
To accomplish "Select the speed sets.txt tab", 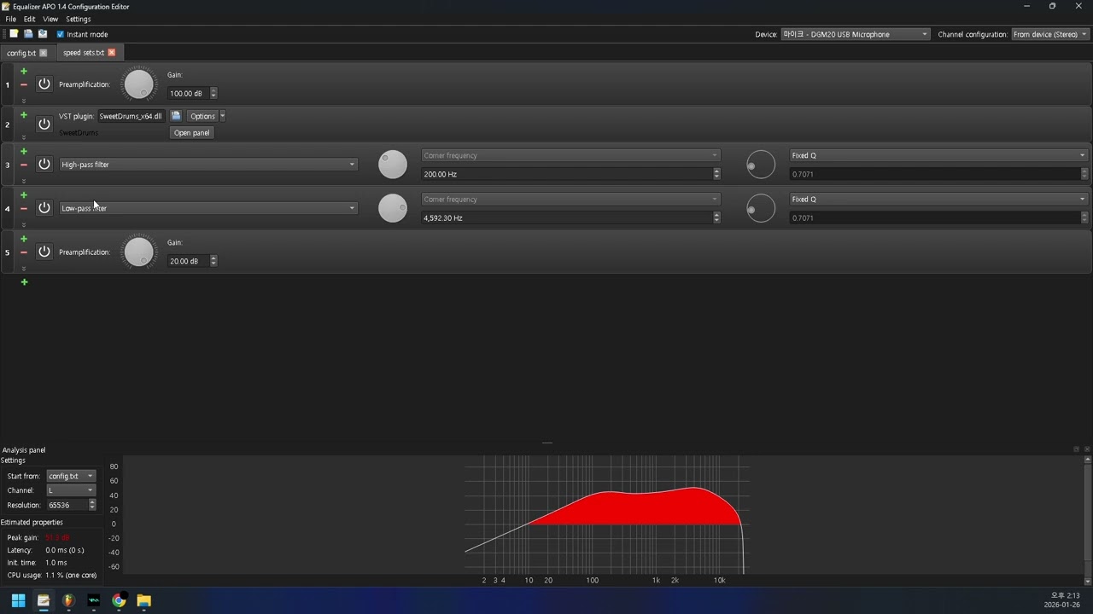I will coord(84,53).
